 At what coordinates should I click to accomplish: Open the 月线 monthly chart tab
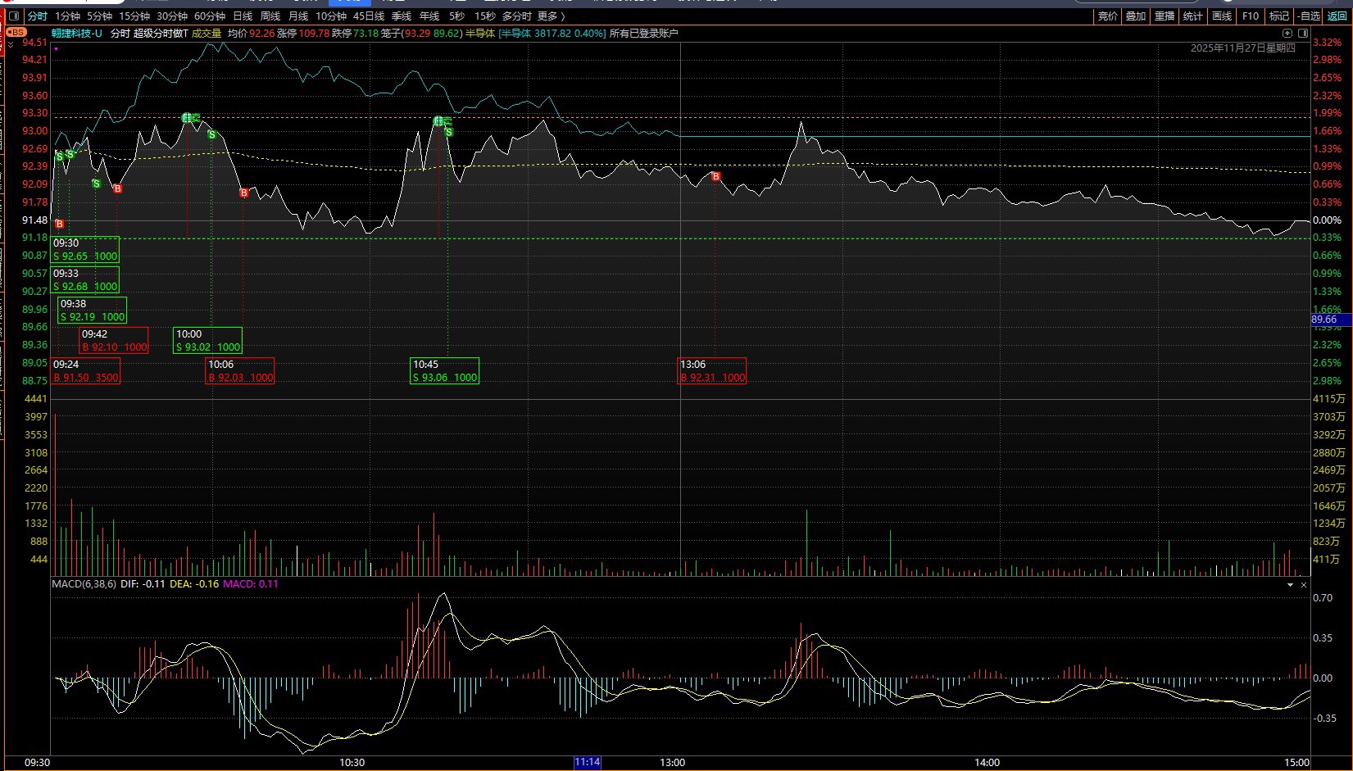pyautogui.click(x=298, y=16)
